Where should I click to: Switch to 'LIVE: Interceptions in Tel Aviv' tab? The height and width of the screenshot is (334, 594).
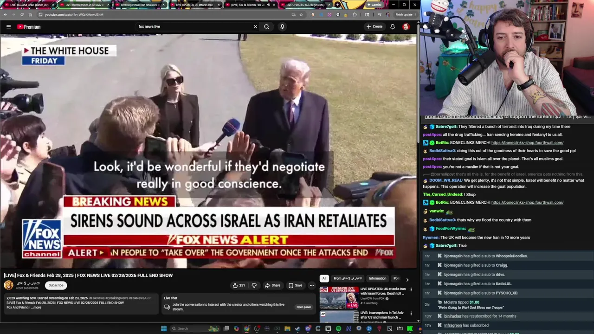pyautogui.click(x=84, y=5)
